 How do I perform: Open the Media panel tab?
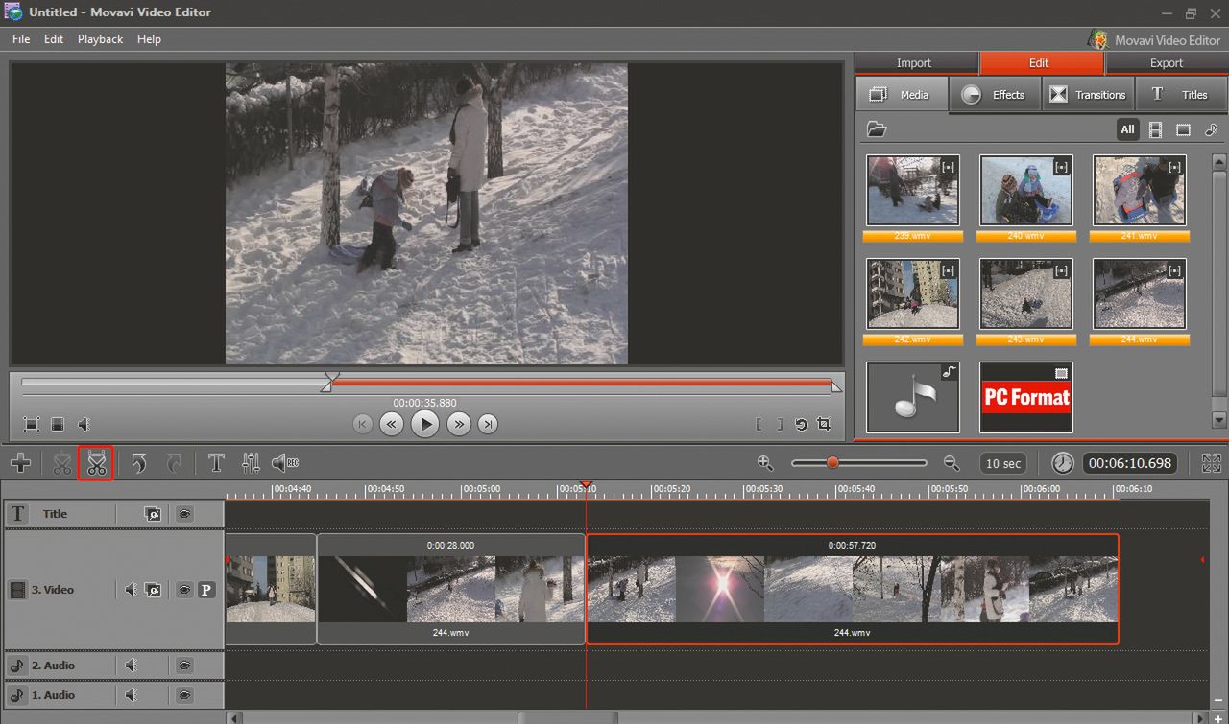tap(901, 95)
